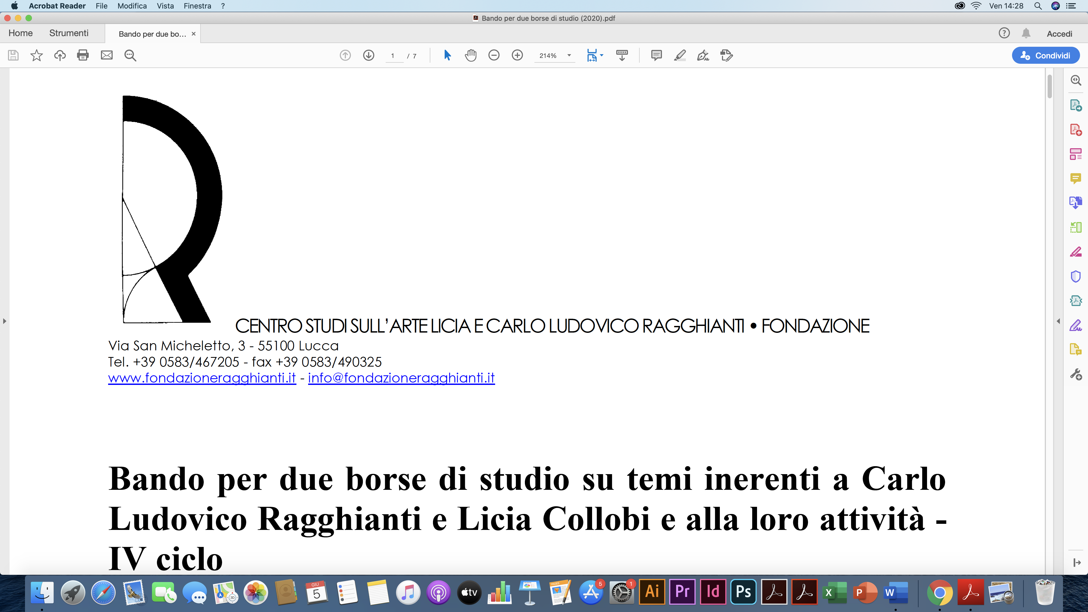Click Accedi to sign in
Screen dimensions: 1088x612
click(1059, 34)
